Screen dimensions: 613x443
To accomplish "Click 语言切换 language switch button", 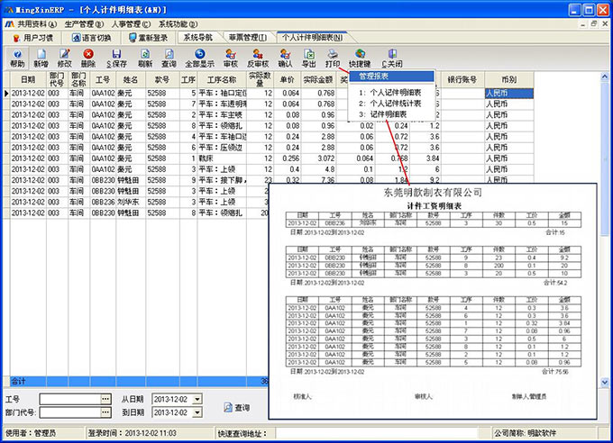I will pyautogui.click(x=91, y=38).
